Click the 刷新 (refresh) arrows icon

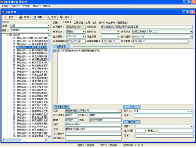[x=35, y=17]
